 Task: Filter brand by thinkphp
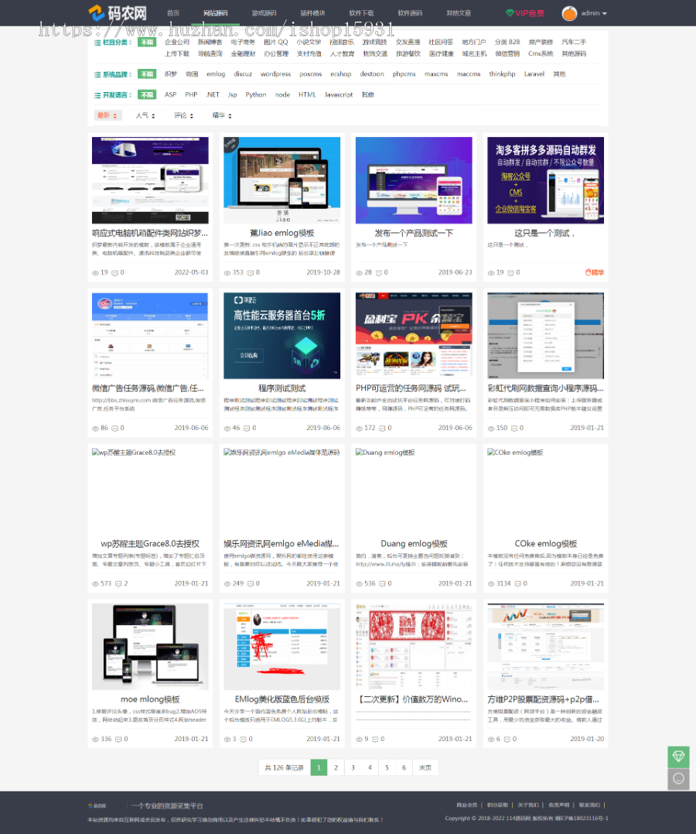(502, 74)
